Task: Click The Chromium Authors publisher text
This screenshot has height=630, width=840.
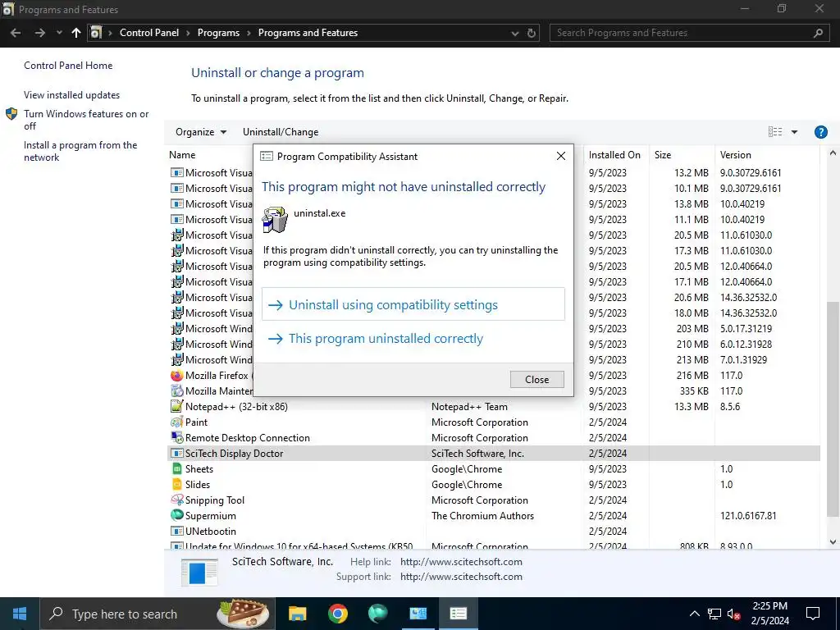Action: point(482,515)
